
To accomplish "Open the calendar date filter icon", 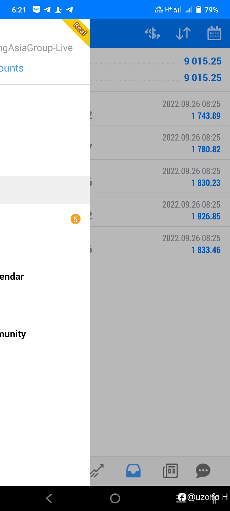I will pos(214,33).
